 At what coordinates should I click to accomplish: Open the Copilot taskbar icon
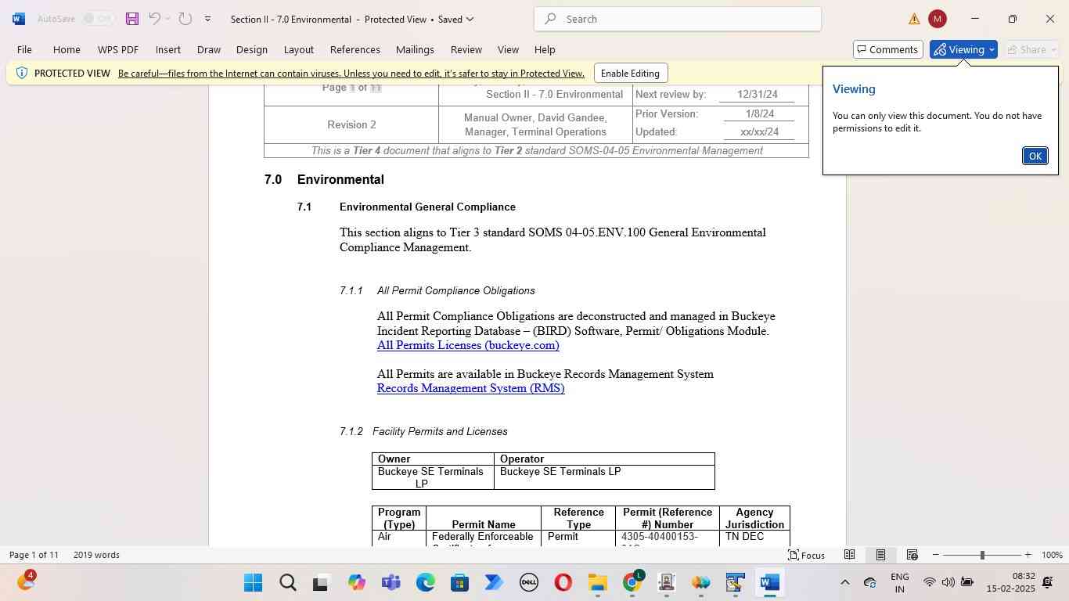[357, 583]
